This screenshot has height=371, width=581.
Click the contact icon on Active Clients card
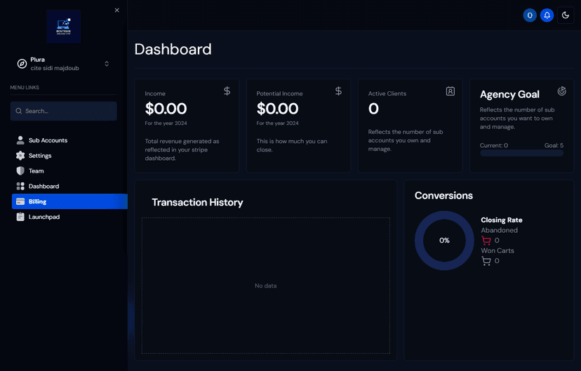[450, 91]
